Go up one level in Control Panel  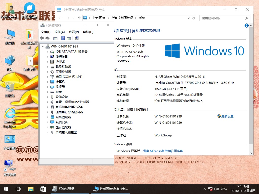click(79, 18)
